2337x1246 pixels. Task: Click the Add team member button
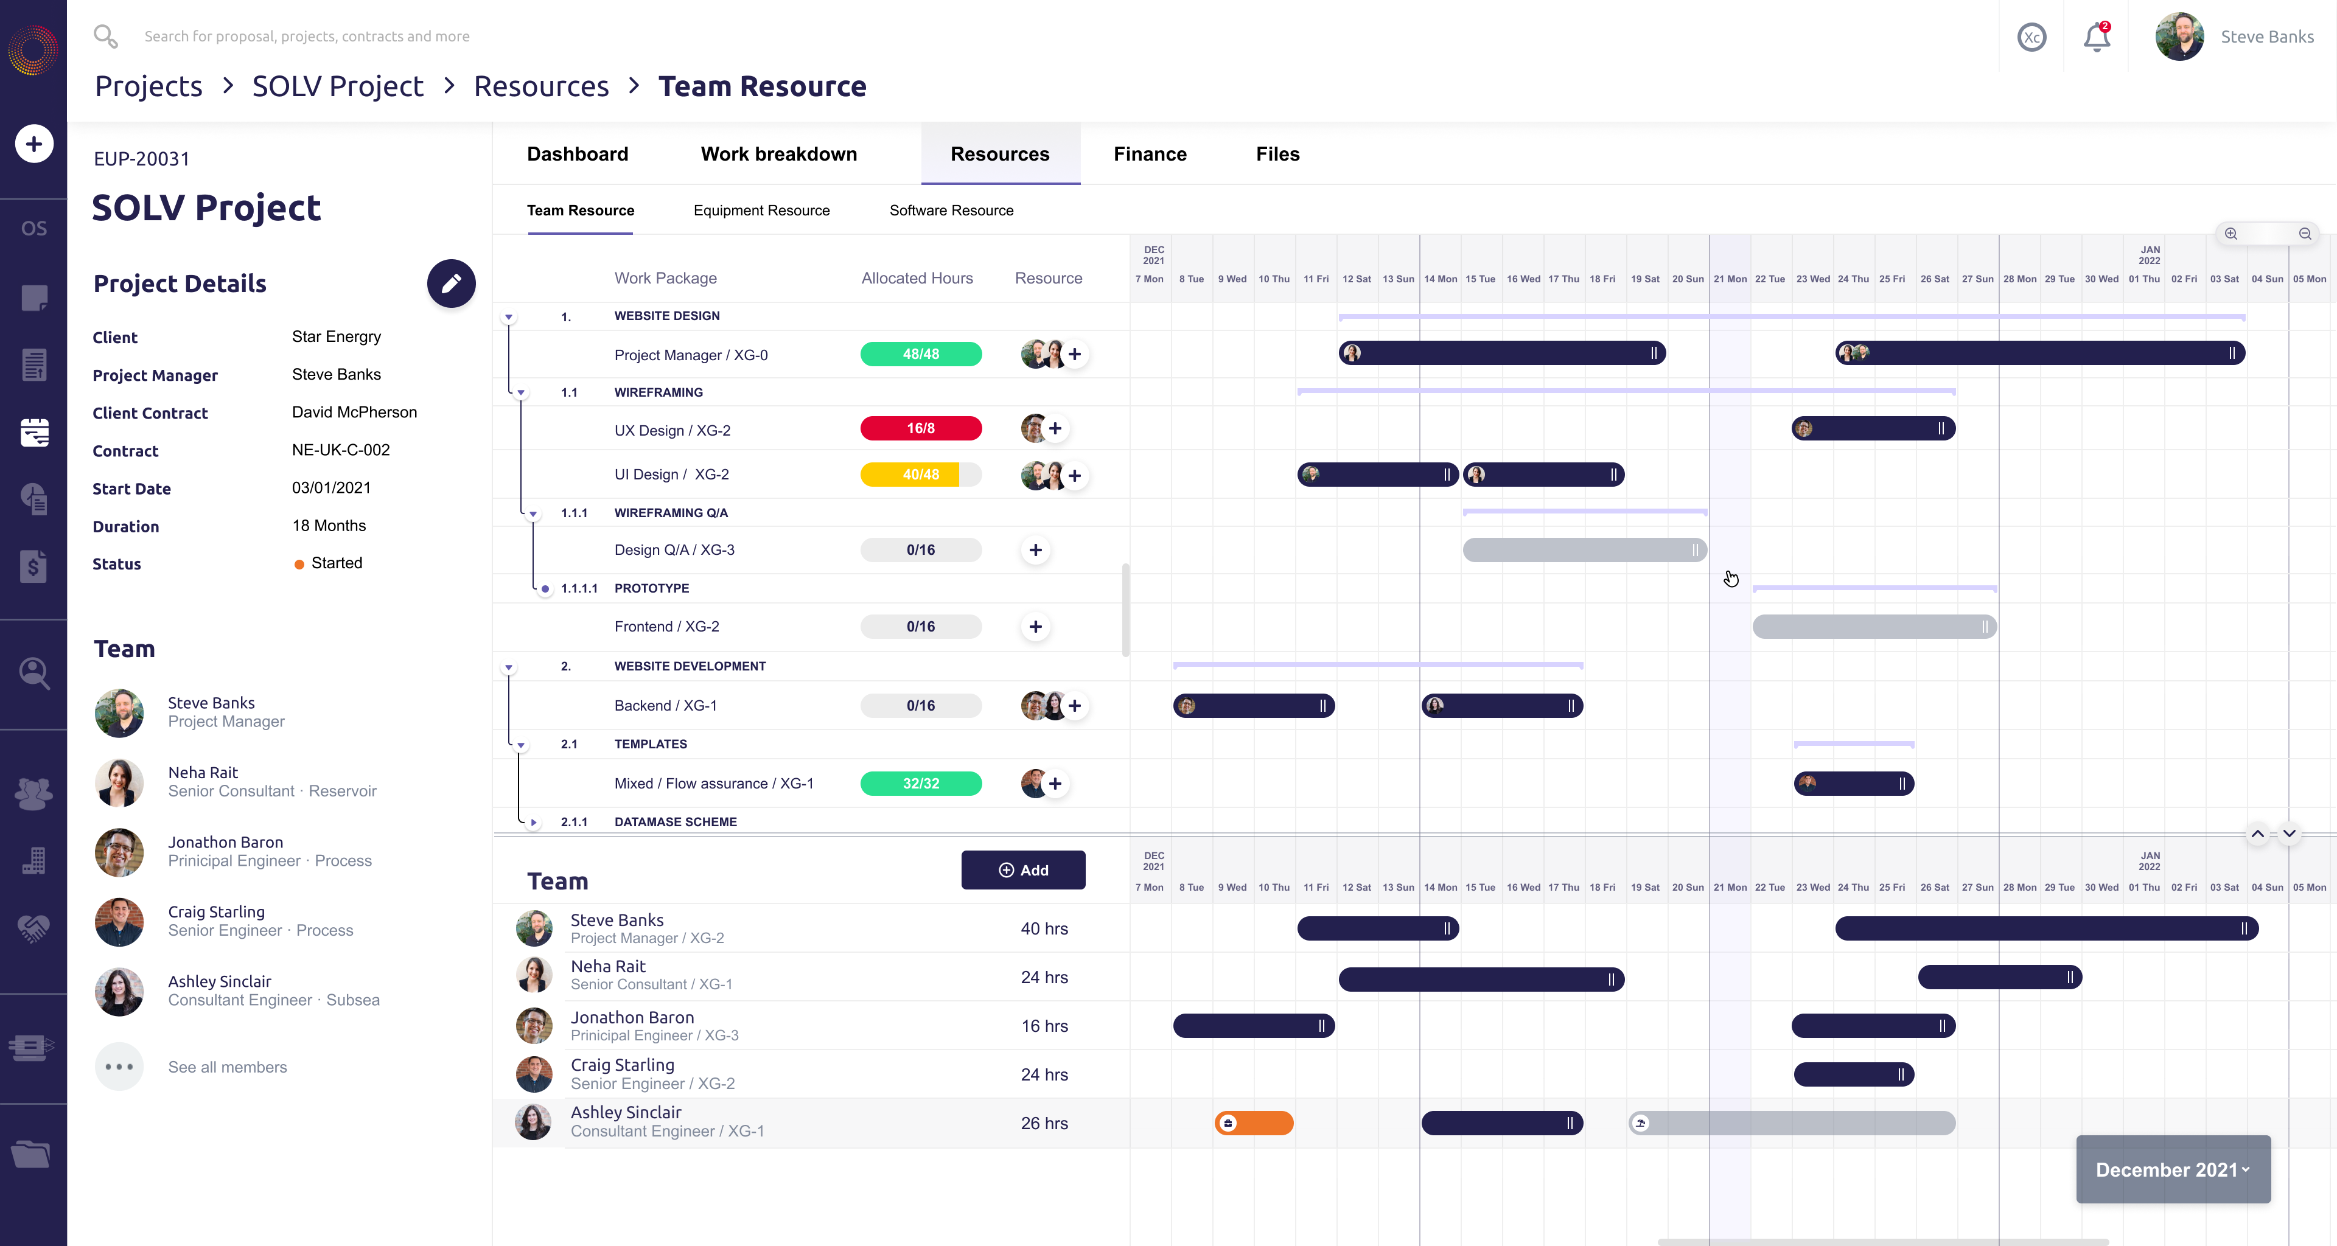point(1022,869)
